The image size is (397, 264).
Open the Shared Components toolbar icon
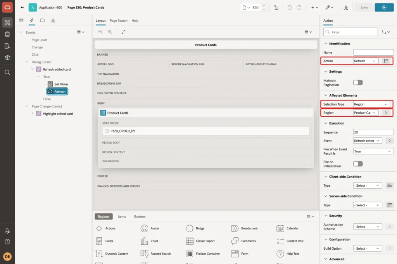pos(346,8)
